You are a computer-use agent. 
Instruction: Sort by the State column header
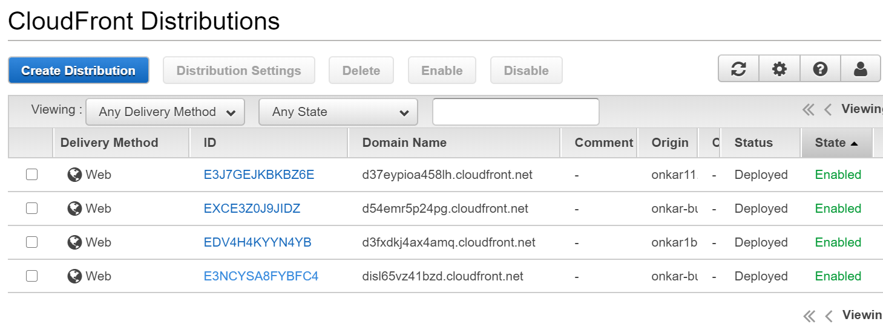(x=836, y=143)
